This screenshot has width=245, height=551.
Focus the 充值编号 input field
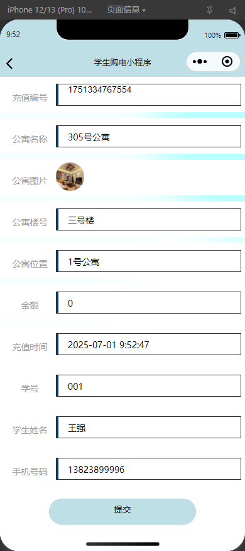click(149, 94)
